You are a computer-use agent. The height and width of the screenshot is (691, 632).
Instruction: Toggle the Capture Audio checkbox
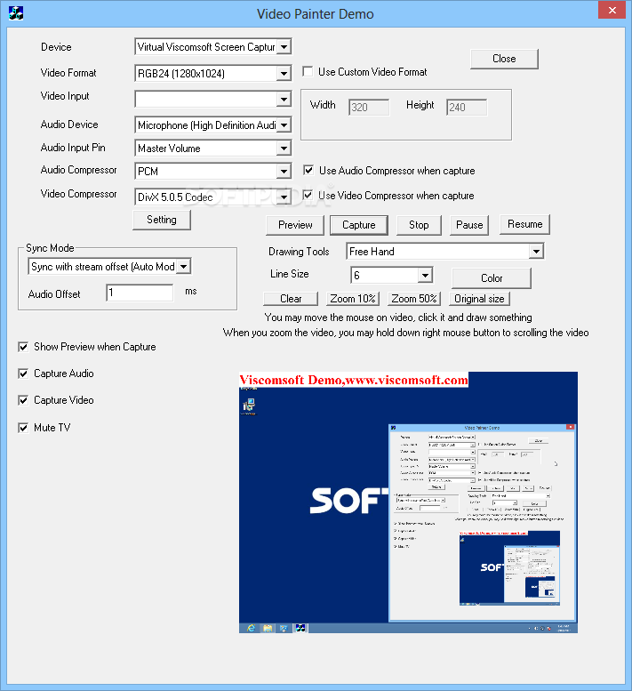pos(23,374)
